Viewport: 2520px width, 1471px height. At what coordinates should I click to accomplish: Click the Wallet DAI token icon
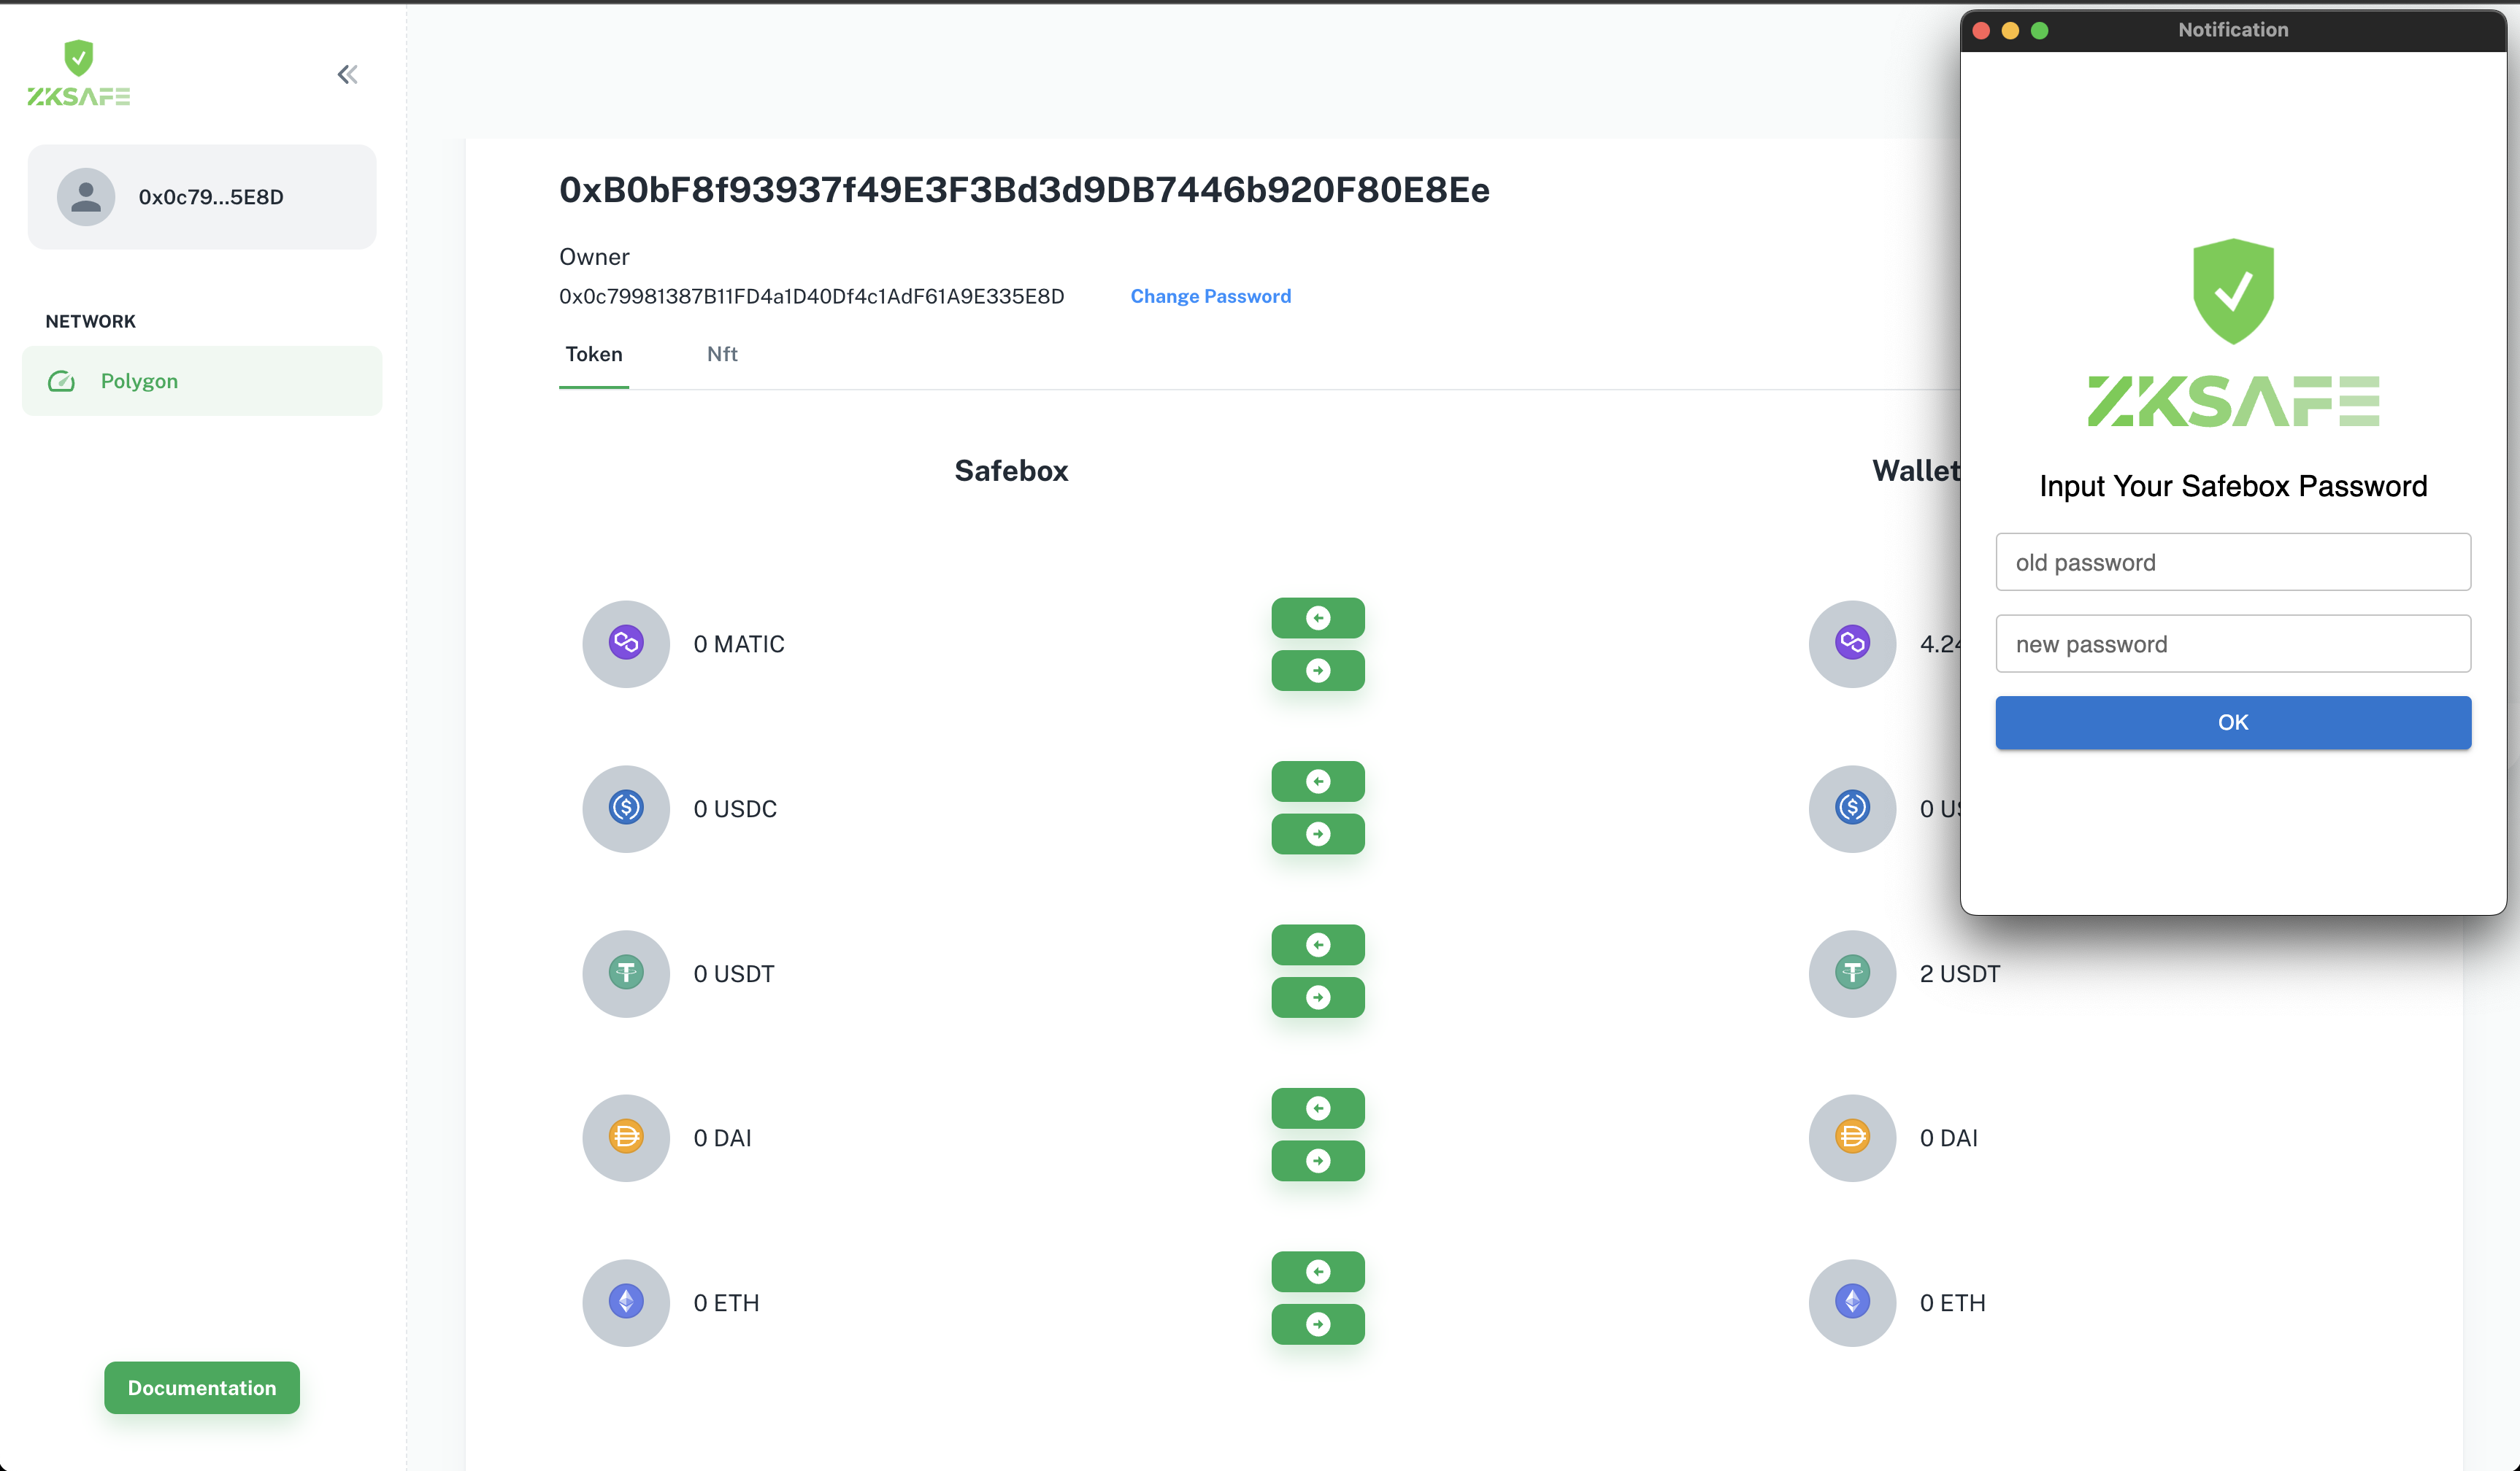point(1852,1138)
